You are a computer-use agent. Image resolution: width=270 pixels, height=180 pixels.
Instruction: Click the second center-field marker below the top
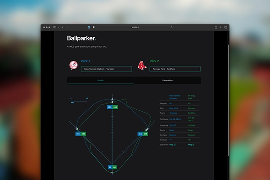(x=112, y=102)
